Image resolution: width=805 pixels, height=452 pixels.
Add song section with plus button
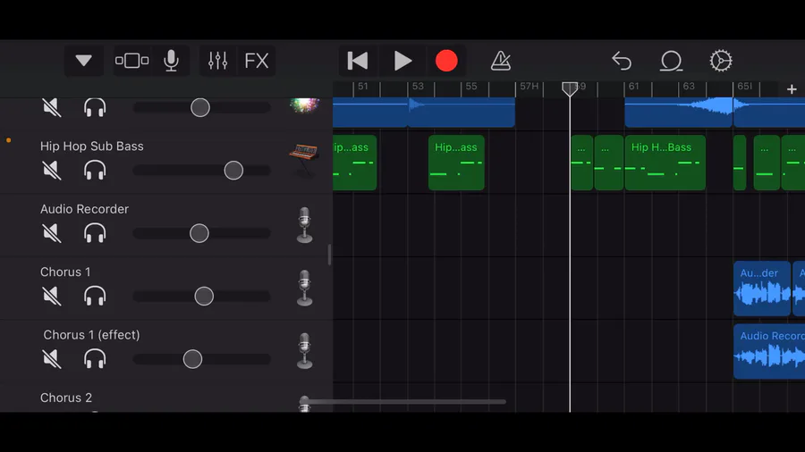(792, 89)
